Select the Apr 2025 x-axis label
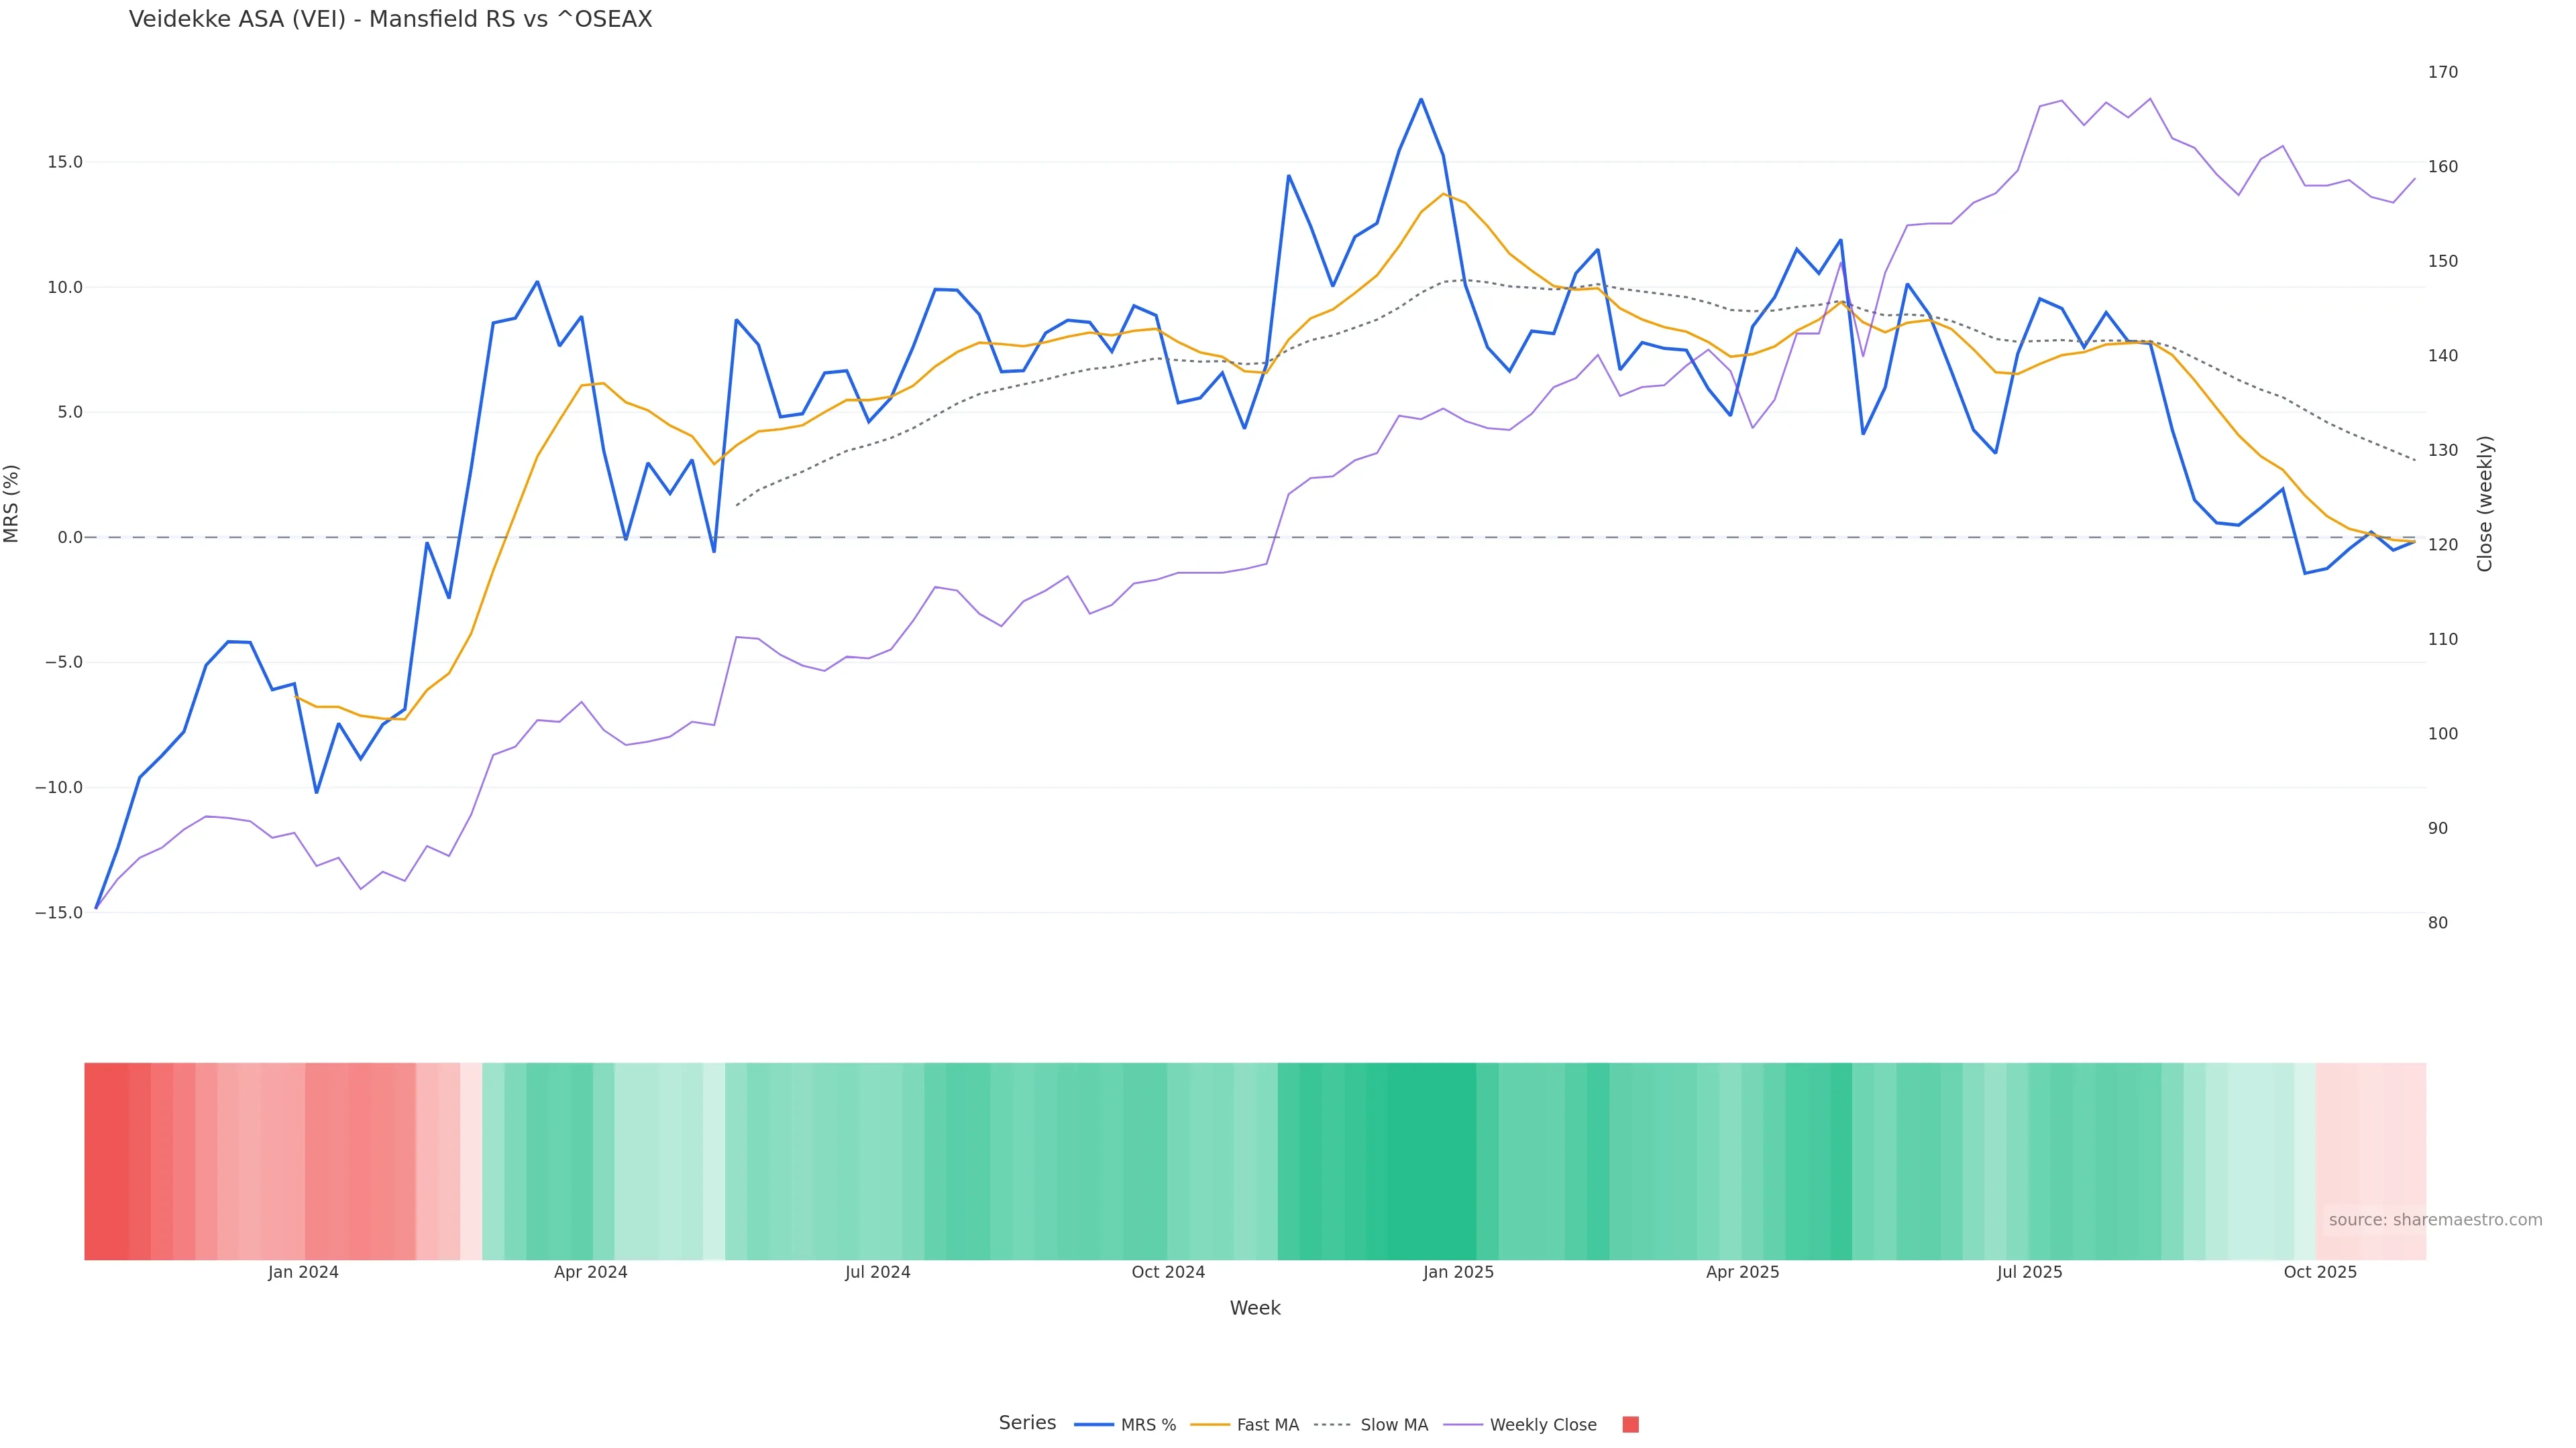 [x=1742, y=1272]
